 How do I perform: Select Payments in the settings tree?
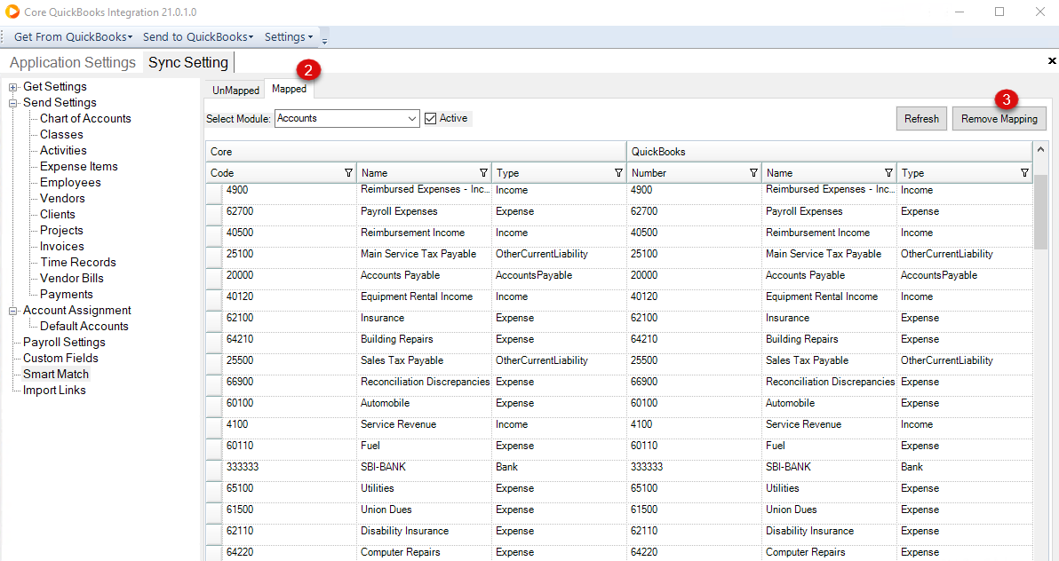point(66,295)
